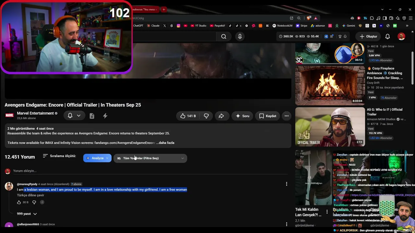Open the browser extensions puzzle icon
415x233 pixels.
[372, 18]
